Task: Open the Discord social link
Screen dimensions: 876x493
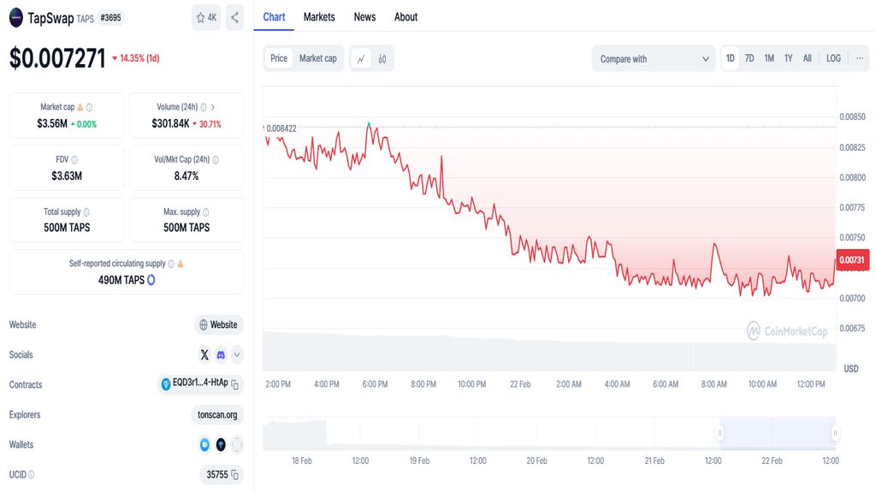Action: pyautogui.click(x=221, y=355)
